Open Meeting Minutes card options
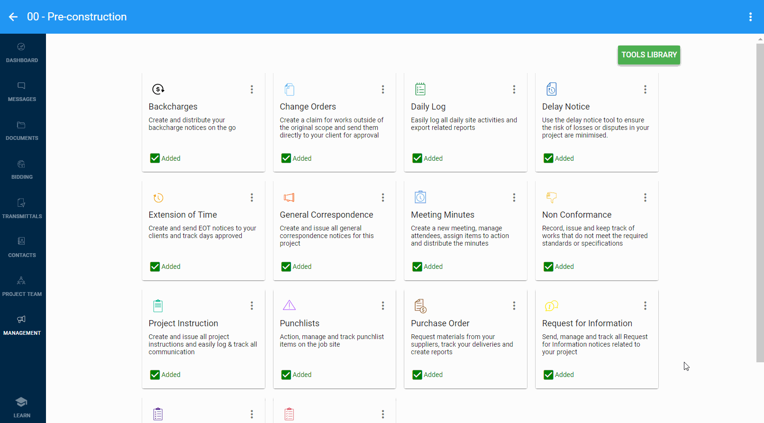Viewport: 764px width, 423px height. click(514, 197)
